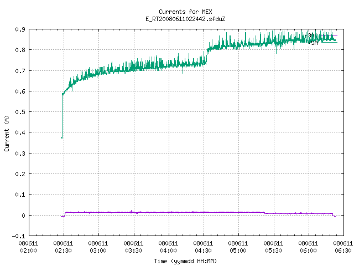
Task: Click the x-axis label '080611 03:30'
Action: tap(133, 247)
